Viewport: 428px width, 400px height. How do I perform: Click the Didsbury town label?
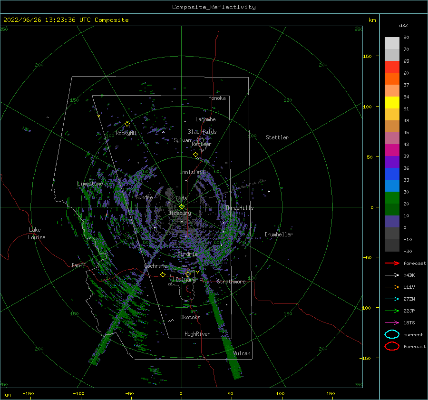point(179,213)
